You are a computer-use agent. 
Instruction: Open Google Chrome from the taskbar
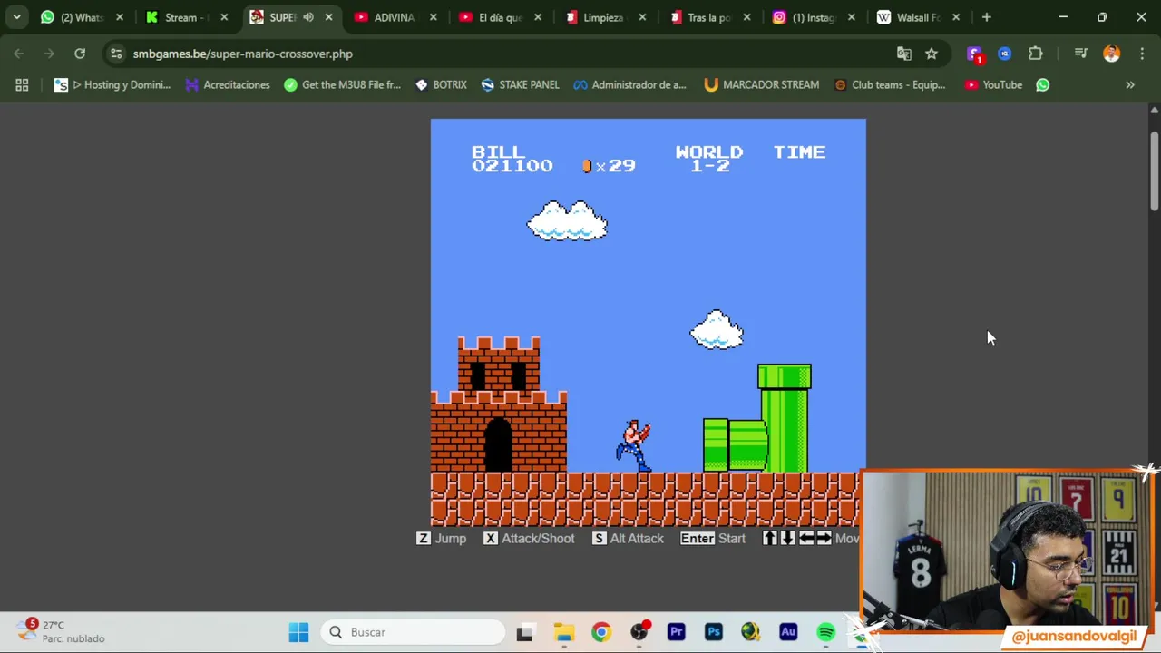click(601, 632)
